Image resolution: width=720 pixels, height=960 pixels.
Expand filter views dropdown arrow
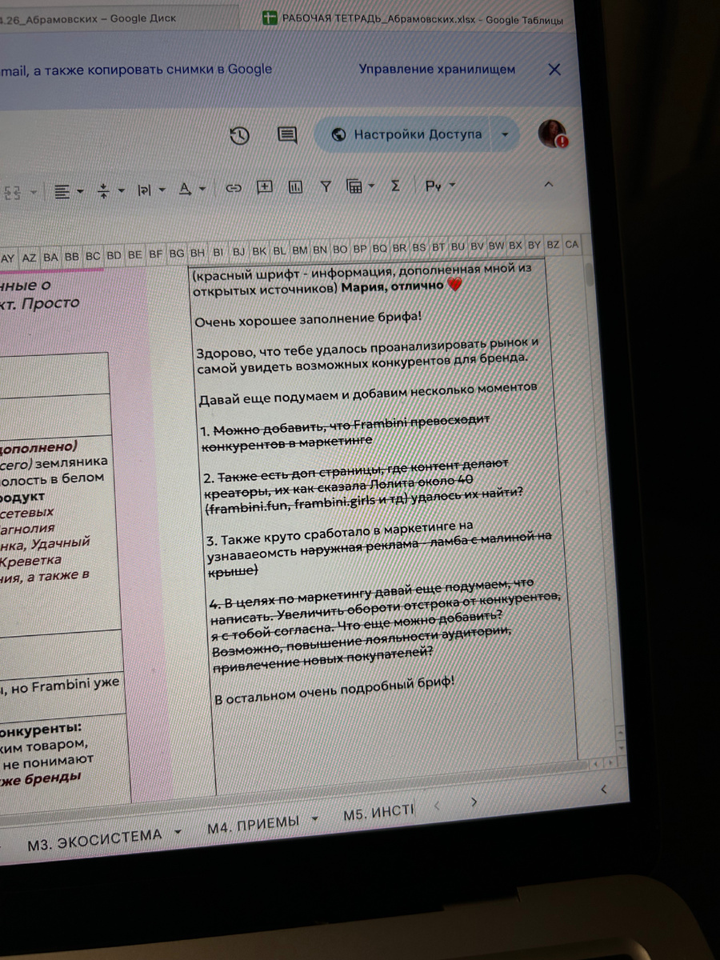[372, 186]
